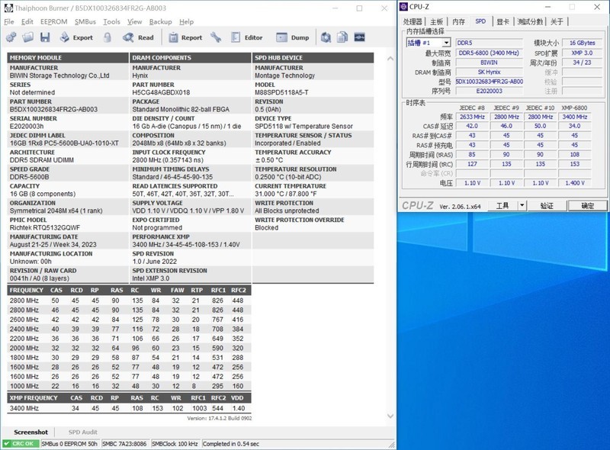Click the padlock write protection icon
Image resolution: width=610 pixels, height=450 pixels.
pos(109,37)
